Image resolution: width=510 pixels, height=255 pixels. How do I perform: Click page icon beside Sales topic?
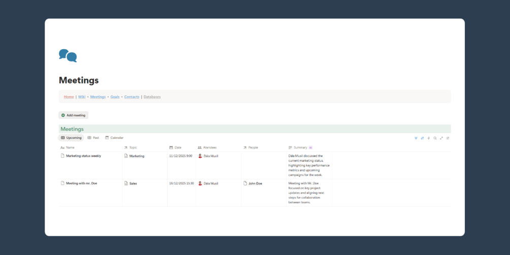tap(126, 184)
